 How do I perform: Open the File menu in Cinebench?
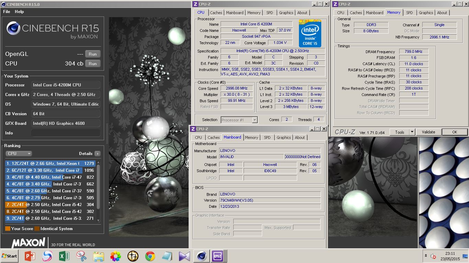[7, 11]
